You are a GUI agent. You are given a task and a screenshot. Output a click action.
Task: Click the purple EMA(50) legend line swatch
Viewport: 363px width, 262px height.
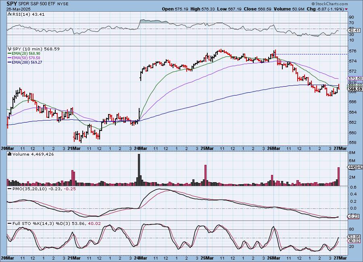pyautogui.click(x=10, y=58)
